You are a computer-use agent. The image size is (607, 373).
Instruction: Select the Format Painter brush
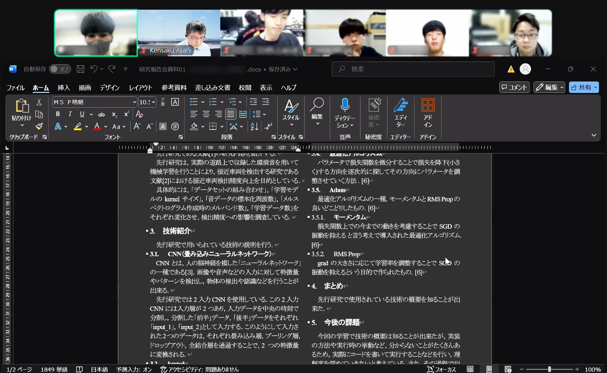[x=39, y=126]
